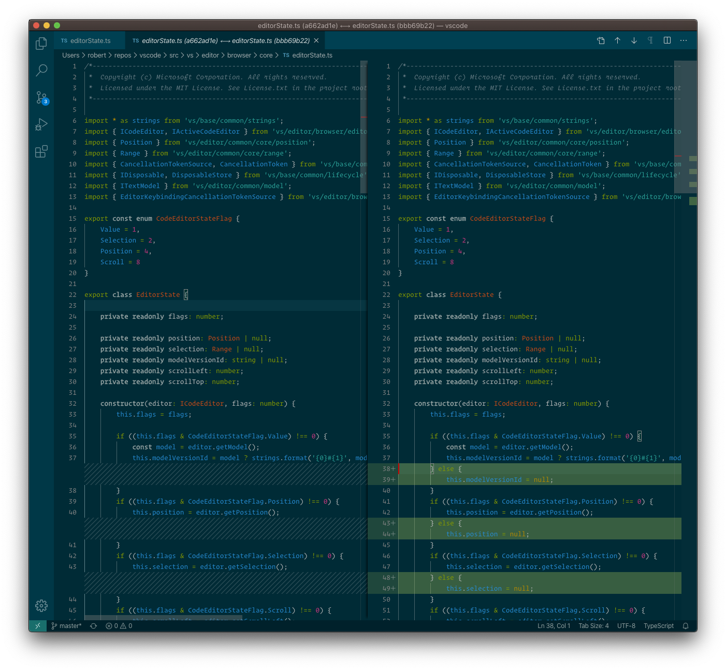The image size is (726, 670).
Task: Click 'this.modelVersionId = null;' added line
Action: [x=500, y=480]
